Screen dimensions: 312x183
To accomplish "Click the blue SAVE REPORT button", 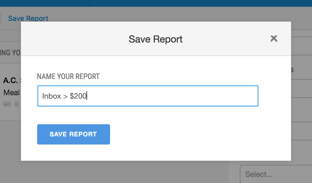I will 73,134.
